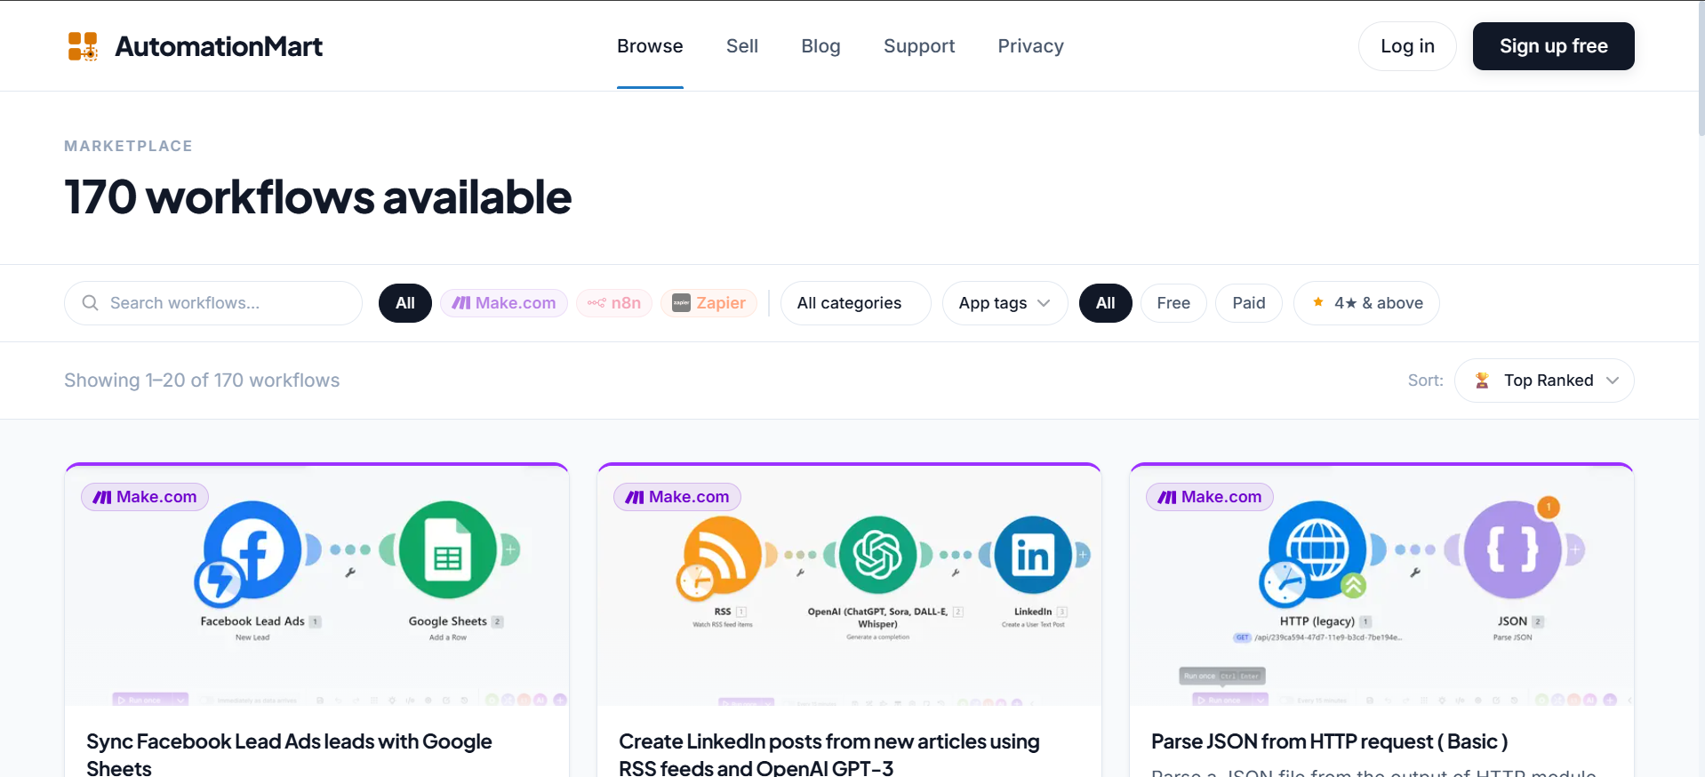Open the Blog page
Image resolution: width=1705 pixels, height=777 pixels.
[x=820, y=46]
